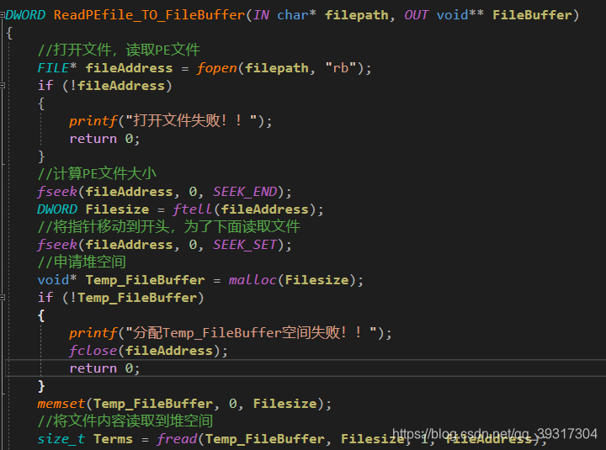
Task: Click the Filesize variable declaration
Action: click(117, 209)
